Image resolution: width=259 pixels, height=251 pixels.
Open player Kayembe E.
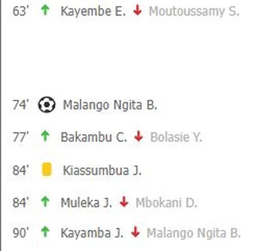pos(93,11)
